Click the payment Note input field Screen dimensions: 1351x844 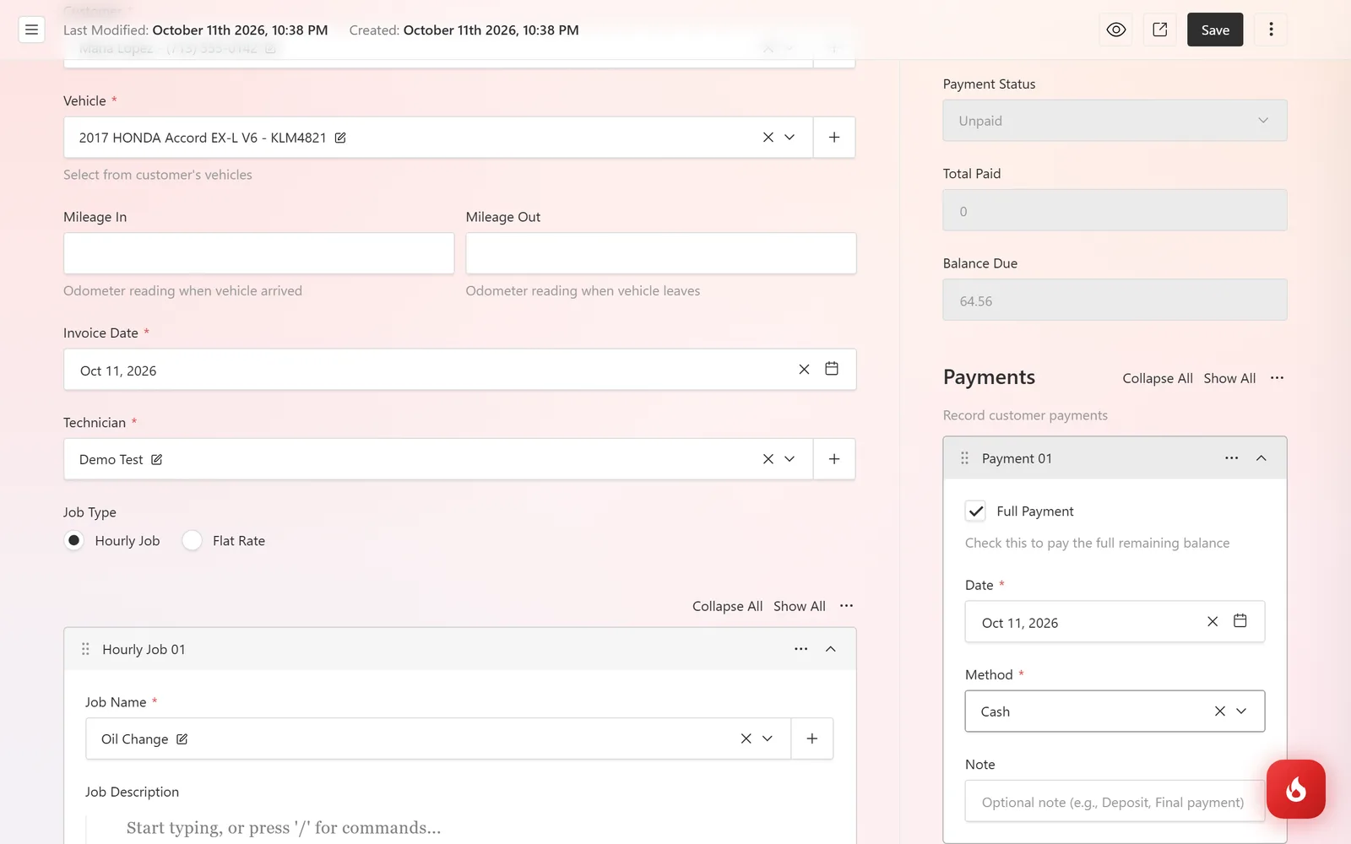click(1115, 801)
